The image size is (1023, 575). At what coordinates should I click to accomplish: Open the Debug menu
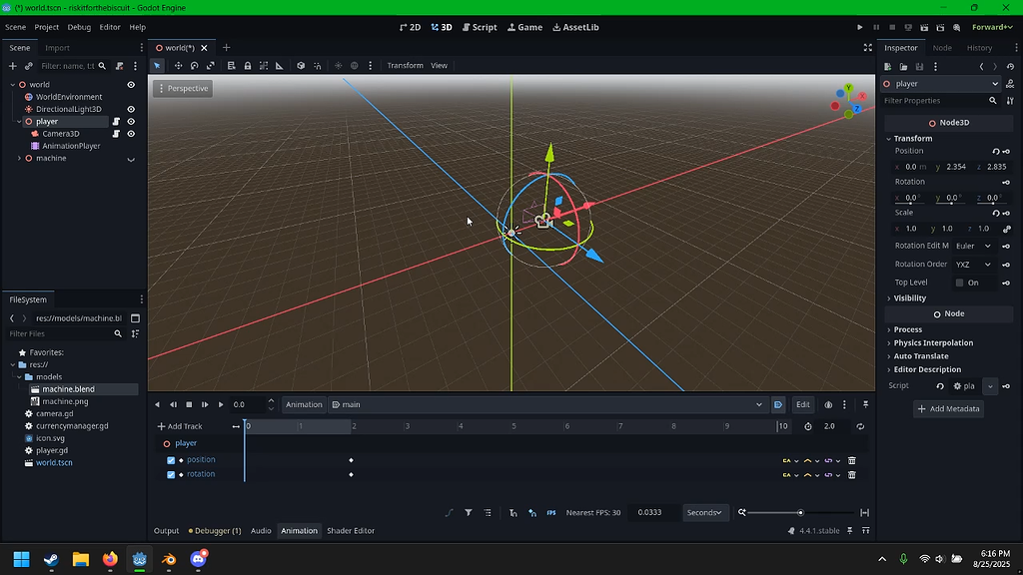[79, 27]
